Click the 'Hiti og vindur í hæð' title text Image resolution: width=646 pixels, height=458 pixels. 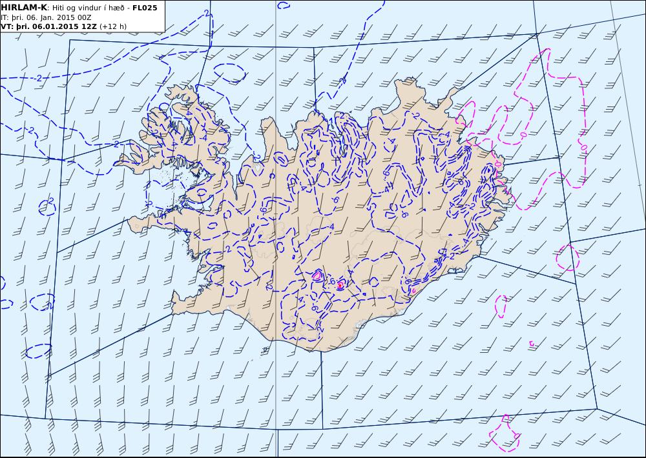[x=89, y=8]
